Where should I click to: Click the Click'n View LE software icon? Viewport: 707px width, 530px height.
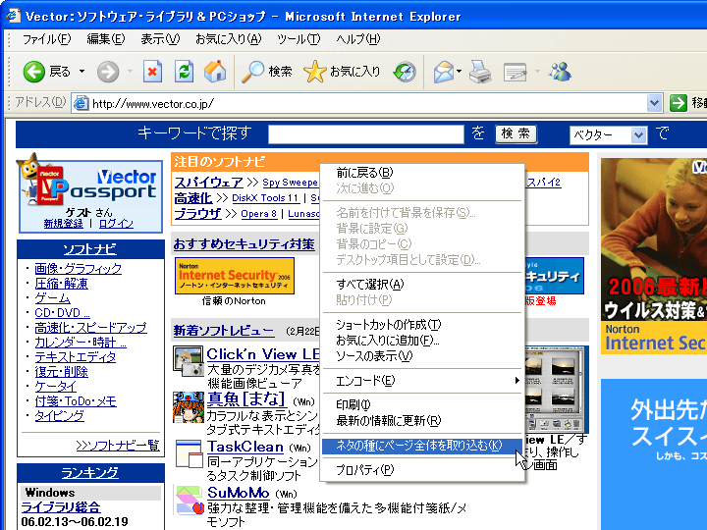188,361
